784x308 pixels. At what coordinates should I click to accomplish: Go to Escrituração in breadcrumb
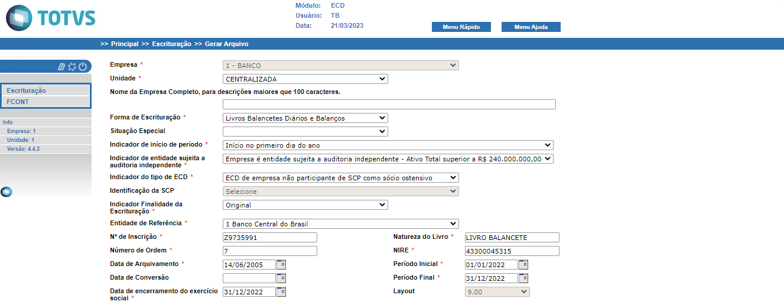click(171, 44)
